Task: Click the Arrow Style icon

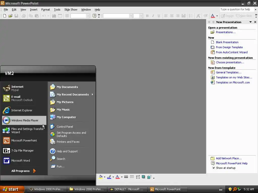Action: [x=138, y=177]
